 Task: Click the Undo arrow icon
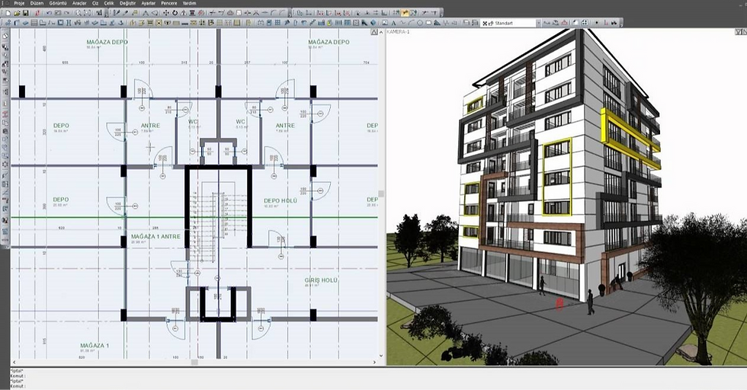pos(49,13)
